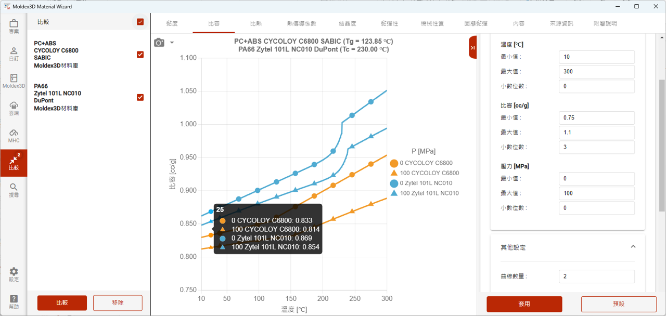Open the 設定 settings gear icon
Viewport: 666px width, 316px height.
14,275
